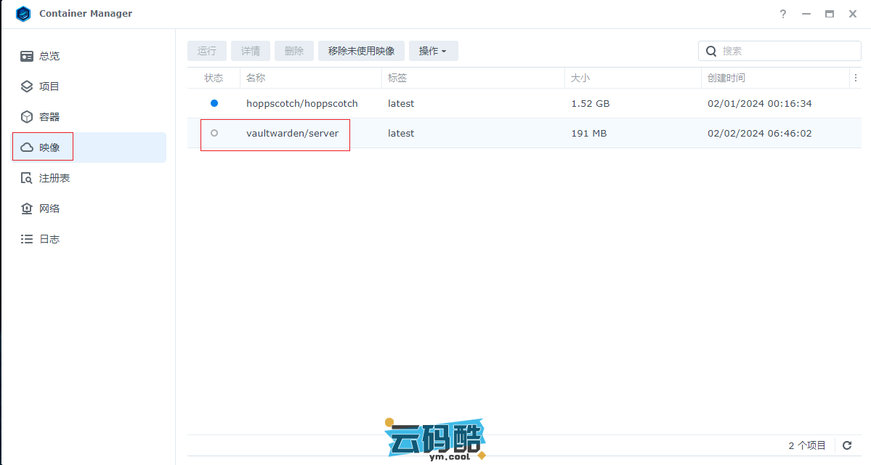Open the 网络 network icon in sidebar

pyautogui.click(x=27, y=209)
